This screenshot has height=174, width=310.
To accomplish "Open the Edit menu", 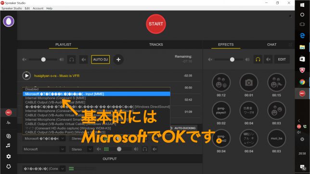I will (x=27, y=8).
